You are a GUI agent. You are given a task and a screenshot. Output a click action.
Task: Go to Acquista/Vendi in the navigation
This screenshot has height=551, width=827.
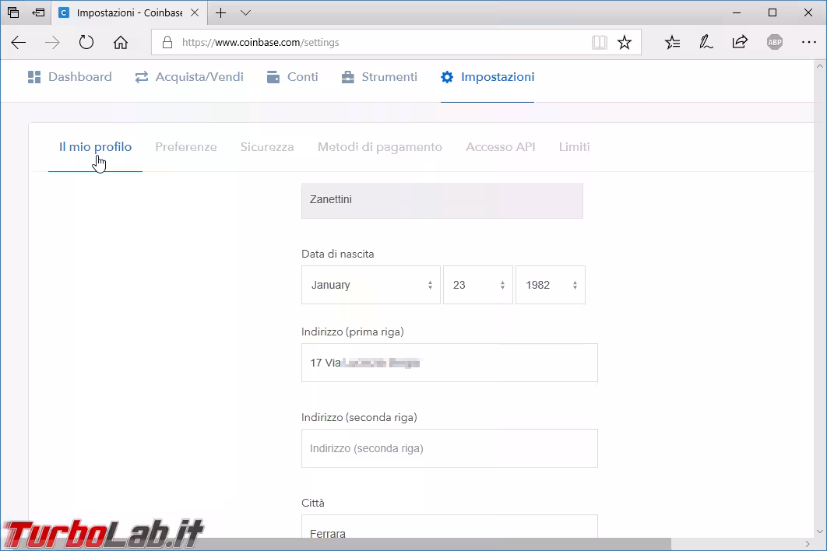coord(189,77)
